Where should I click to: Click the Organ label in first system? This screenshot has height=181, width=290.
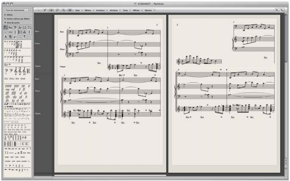[63, 67]
